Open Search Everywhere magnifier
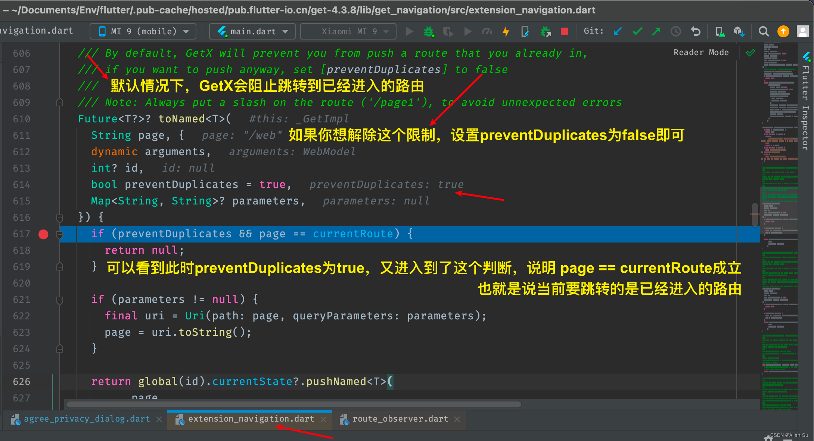This screenshot has height=441, width=814. [764, 32]
